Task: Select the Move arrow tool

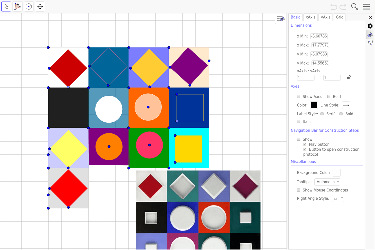Action: pos(6,6)
